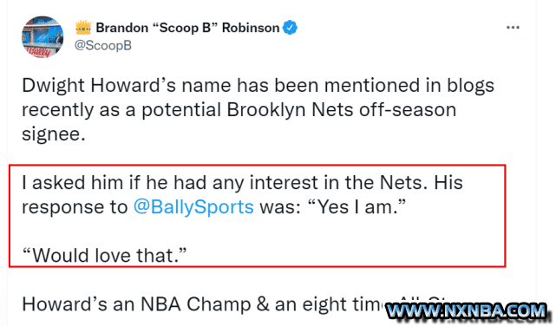This screenshot has width=556, height=326.
Task: Open the three-dot more options menu
Action: coord(513,27)
